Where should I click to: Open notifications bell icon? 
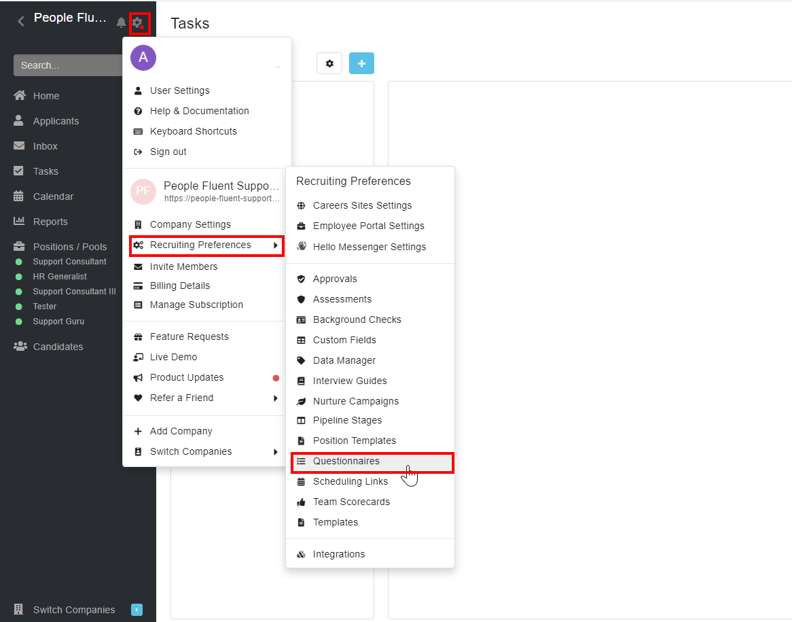click(x=121, y=22)
